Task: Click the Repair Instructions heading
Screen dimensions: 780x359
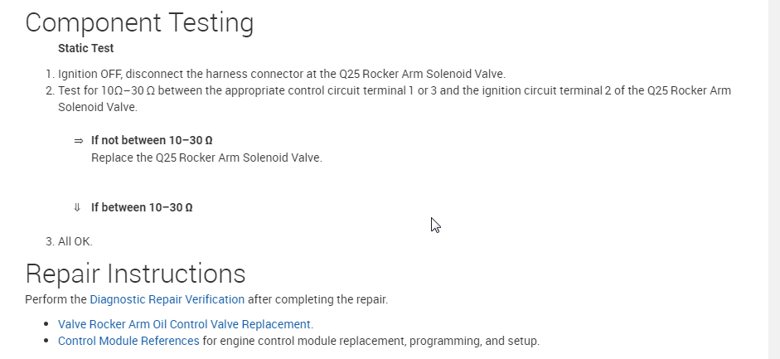Action: click(x=135, y=274)
